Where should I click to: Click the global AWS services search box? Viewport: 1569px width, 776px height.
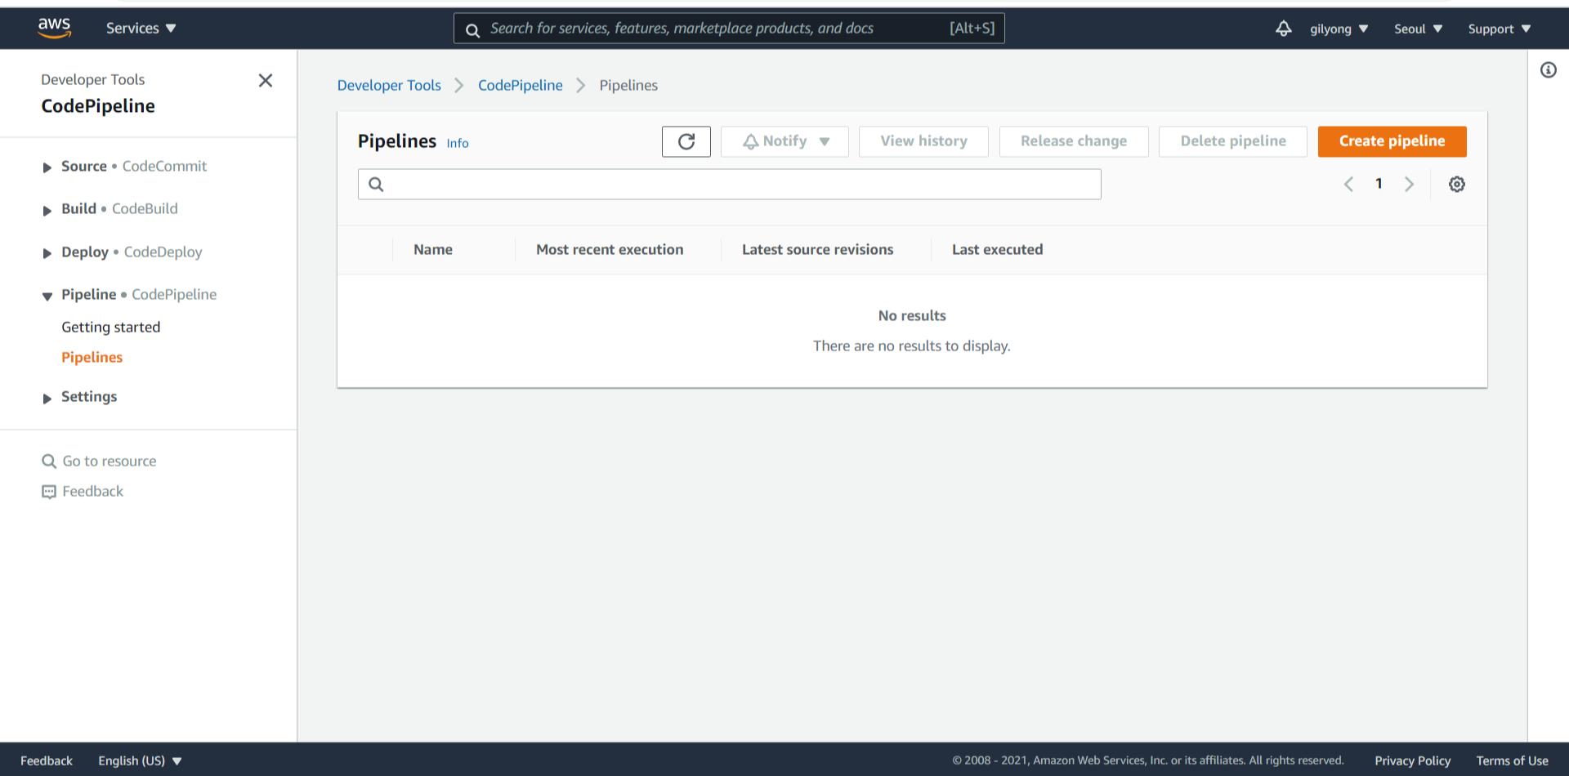[729, 29]
